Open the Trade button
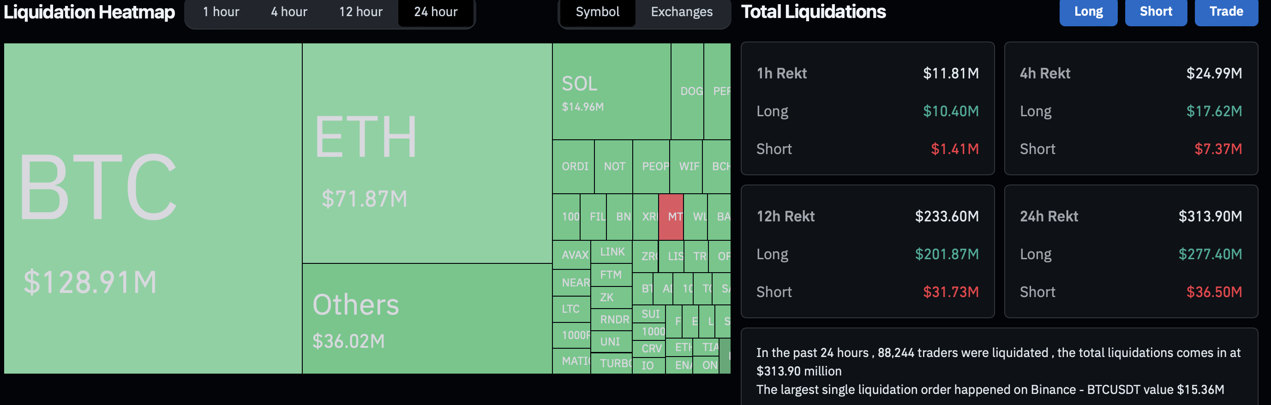 [1226, 12]
